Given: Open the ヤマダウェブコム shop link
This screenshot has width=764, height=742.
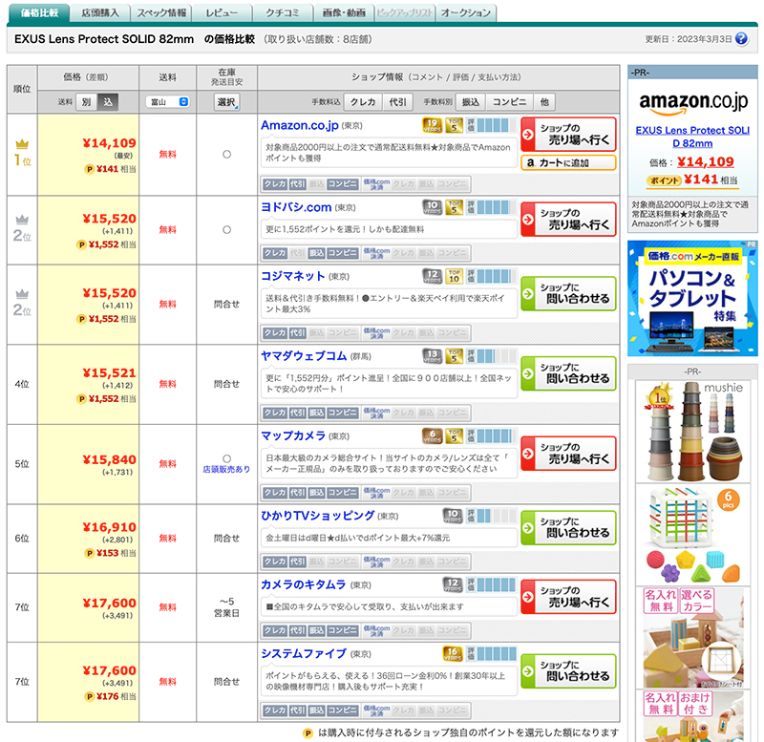Looking at the screenshot, I should [304, 356].
